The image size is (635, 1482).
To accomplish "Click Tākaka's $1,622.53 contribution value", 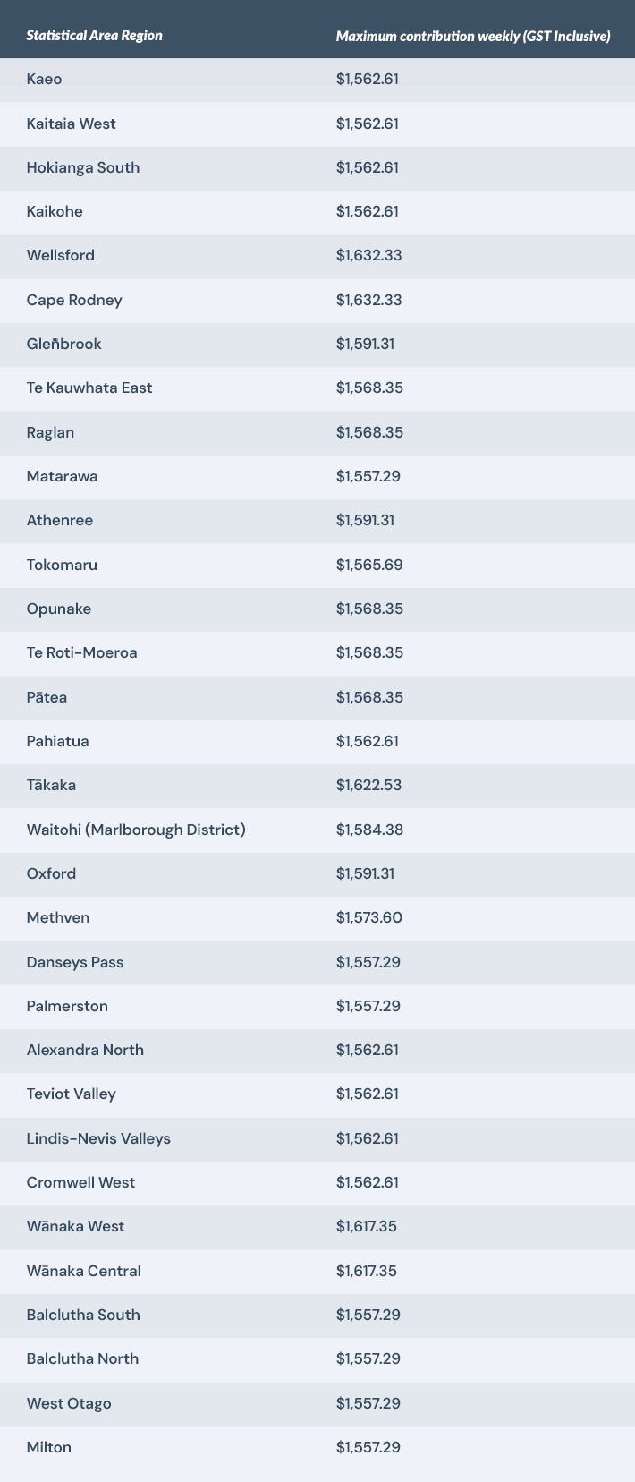I will [x=368, y=785].
